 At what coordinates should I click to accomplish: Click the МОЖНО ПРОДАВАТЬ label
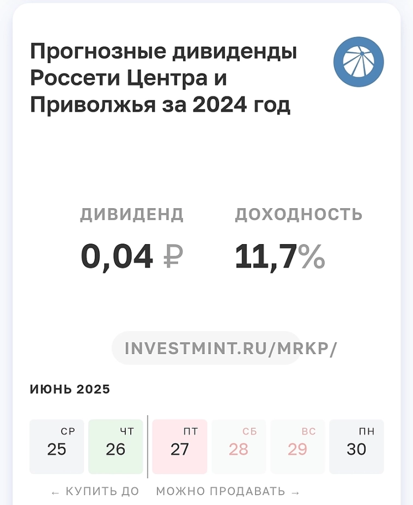[x=221, y=492]
